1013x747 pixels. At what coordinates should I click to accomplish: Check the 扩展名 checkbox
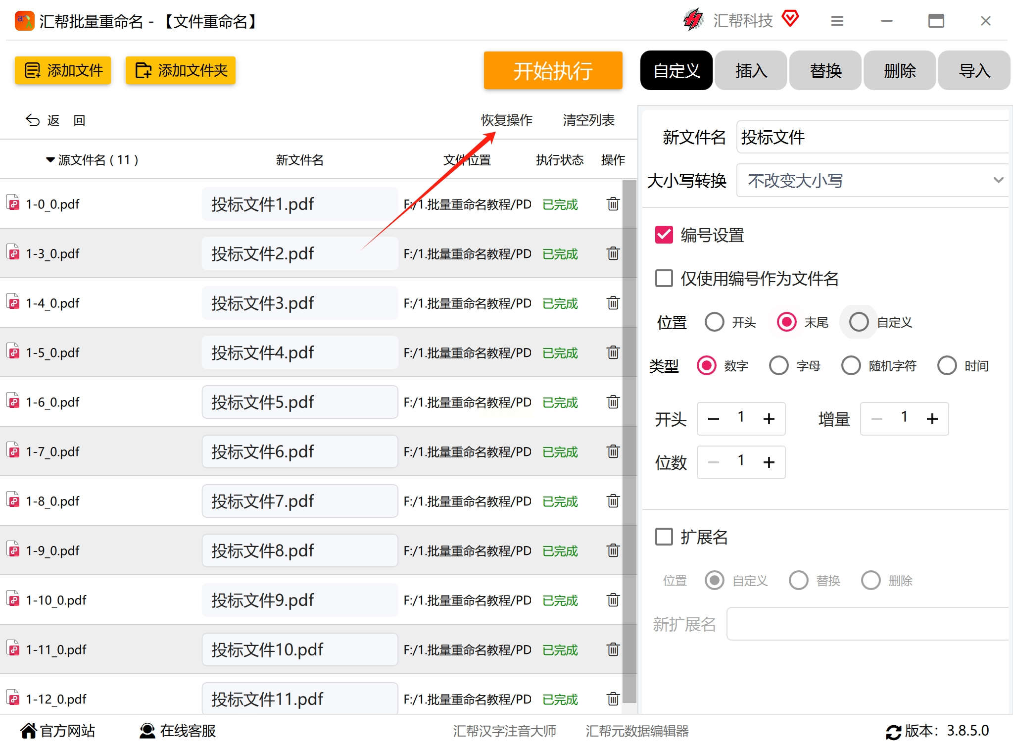click(x=664, y=537)
